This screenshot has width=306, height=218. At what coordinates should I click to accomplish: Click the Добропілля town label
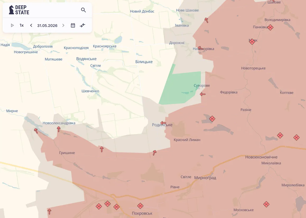click(43, 46)
